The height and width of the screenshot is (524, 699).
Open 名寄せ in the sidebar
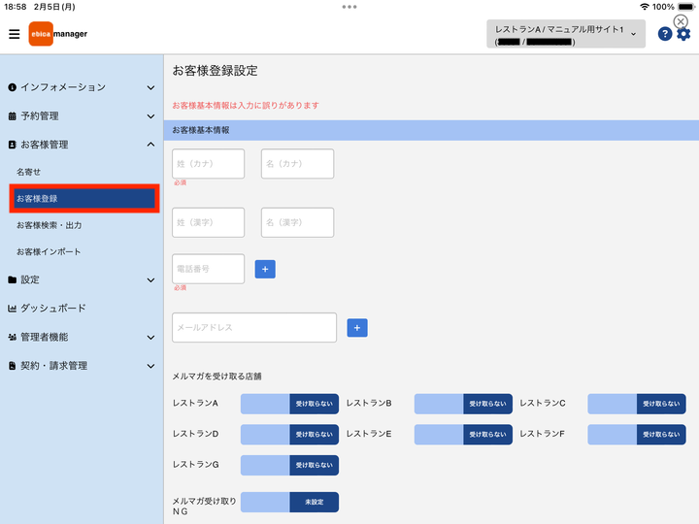coord(28,172)
